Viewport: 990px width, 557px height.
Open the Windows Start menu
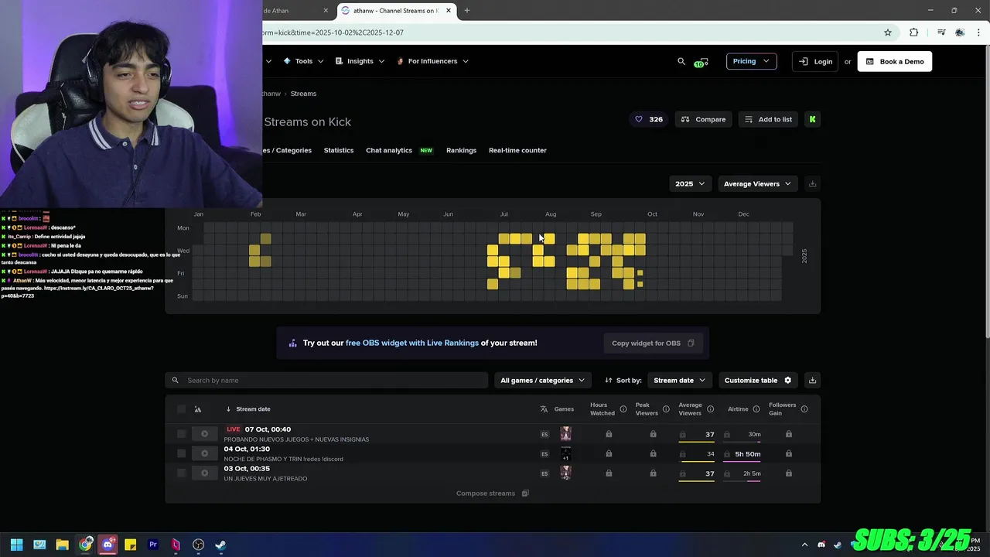16,545
